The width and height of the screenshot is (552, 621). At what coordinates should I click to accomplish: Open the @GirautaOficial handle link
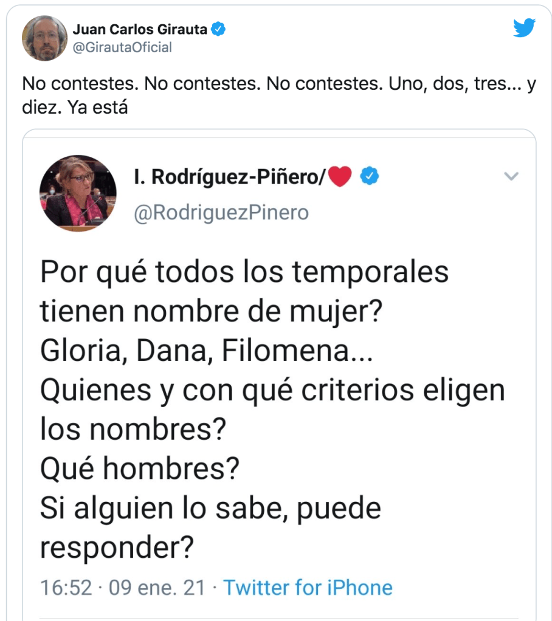122,47
